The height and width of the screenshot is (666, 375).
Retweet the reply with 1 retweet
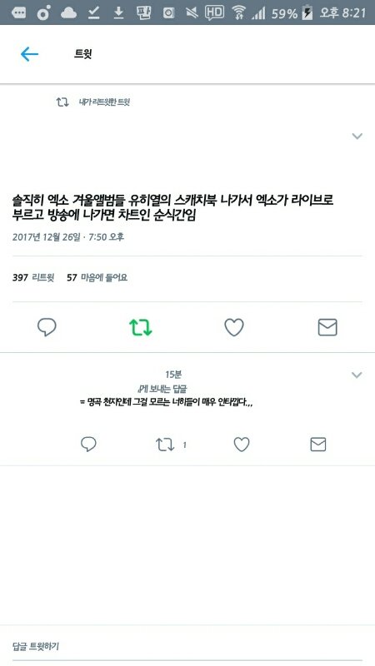click(x=165, y=445)
